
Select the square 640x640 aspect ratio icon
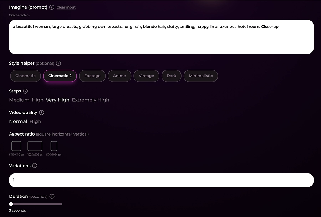[16, 146]
